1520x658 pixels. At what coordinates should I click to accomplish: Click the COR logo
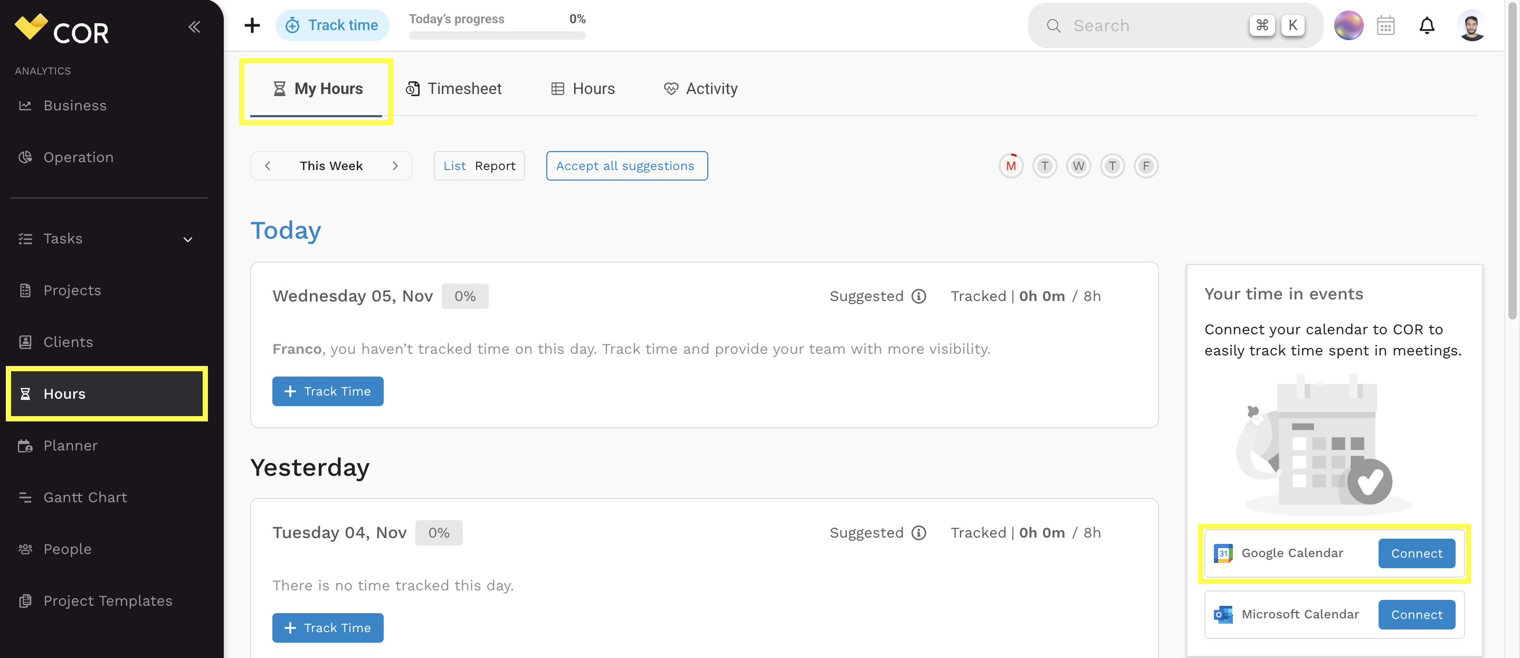coord(62,30)
